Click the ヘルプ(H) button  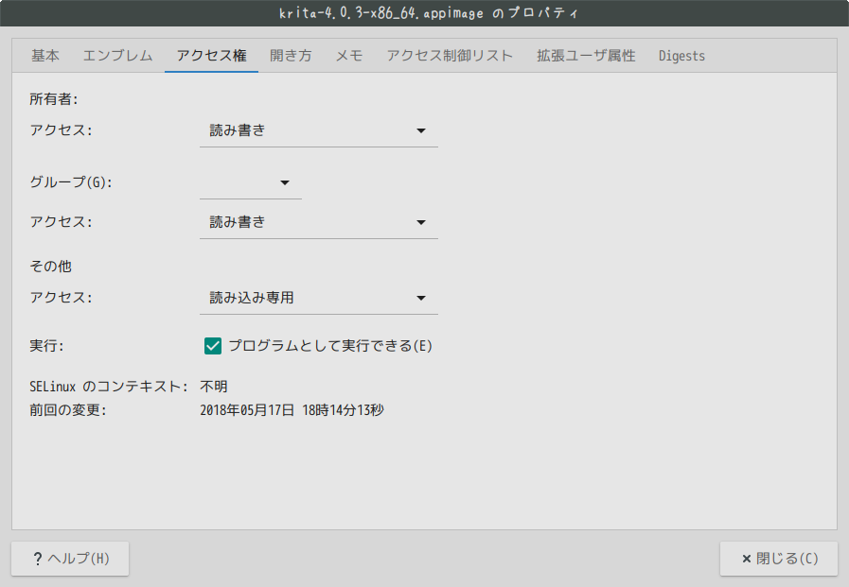point(70,559)
